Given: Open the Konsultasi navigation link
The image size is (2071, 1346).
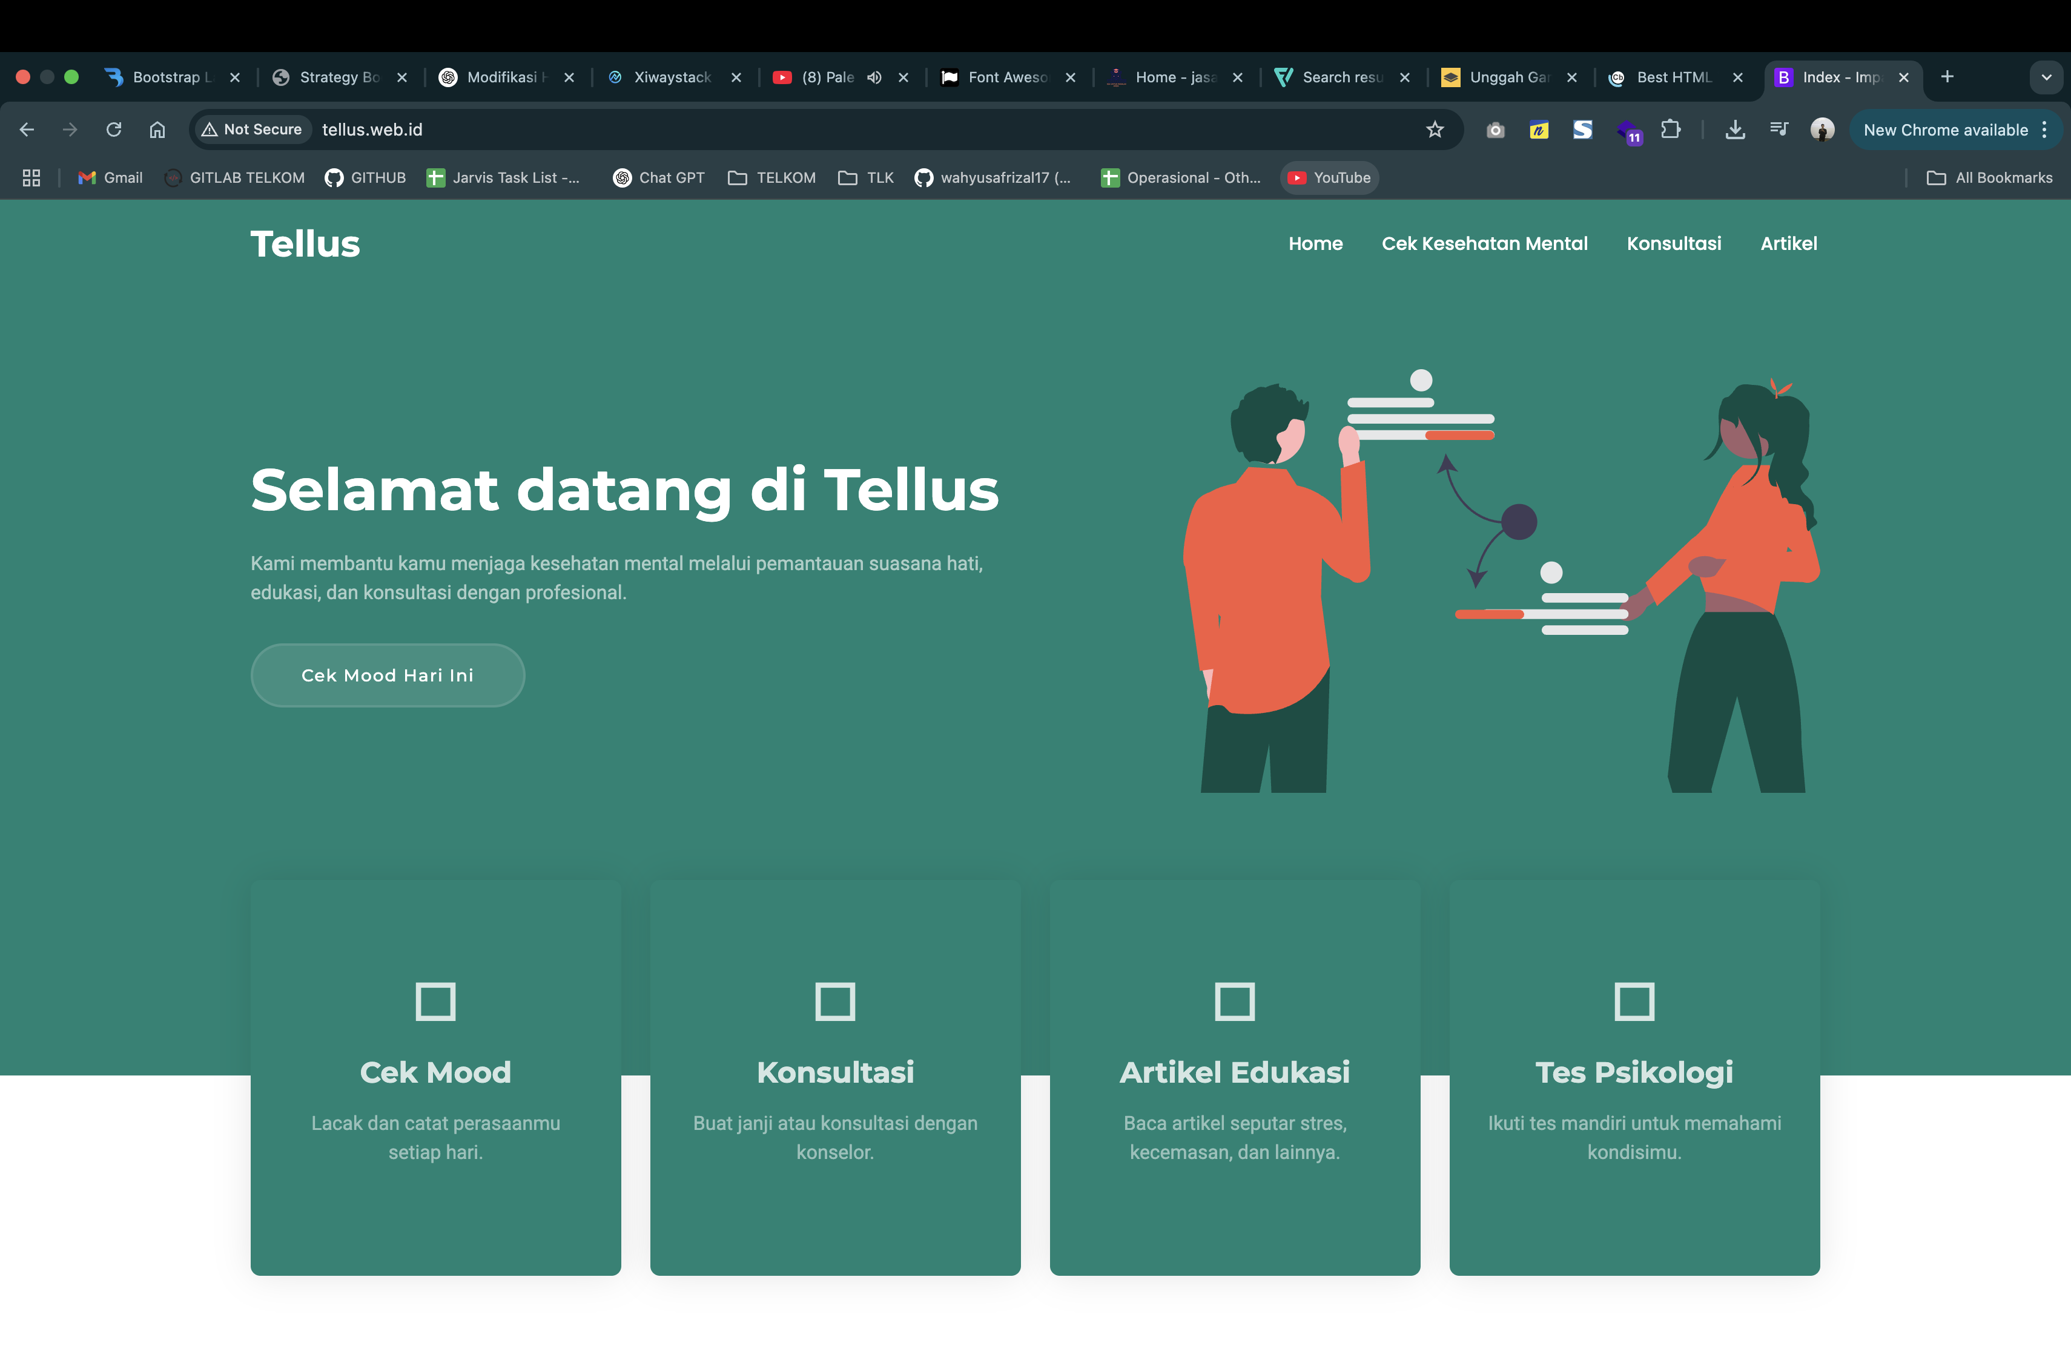Looking at the screenshot, I should click(1673, 243).
